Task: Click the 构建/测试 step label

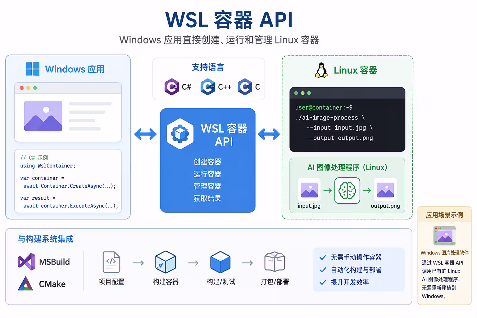Action: click(221, 282)
